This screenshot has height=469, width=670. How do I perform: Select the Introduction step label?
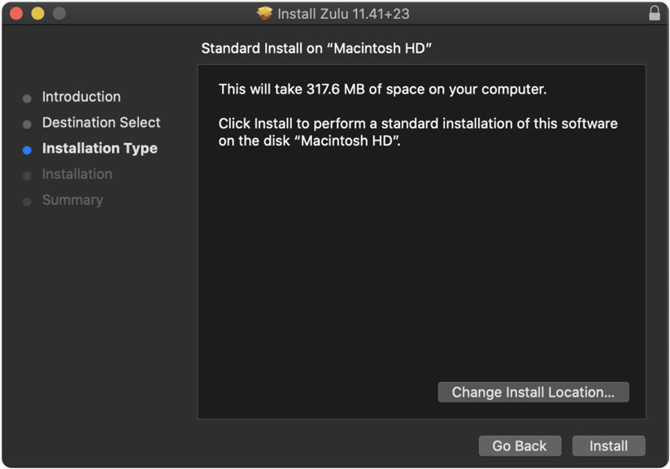81,97
